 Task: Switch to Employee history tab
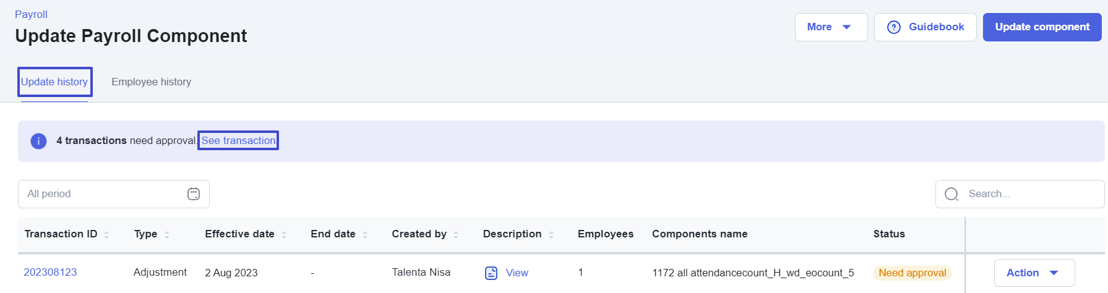(151, 82)
